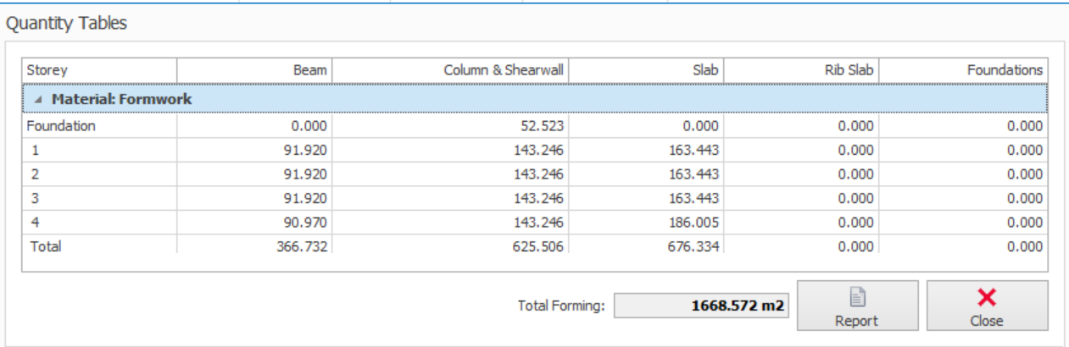Viewport: 1069px width, 347px height.
Task: Click the Storey column header
Action: point(99,70)
